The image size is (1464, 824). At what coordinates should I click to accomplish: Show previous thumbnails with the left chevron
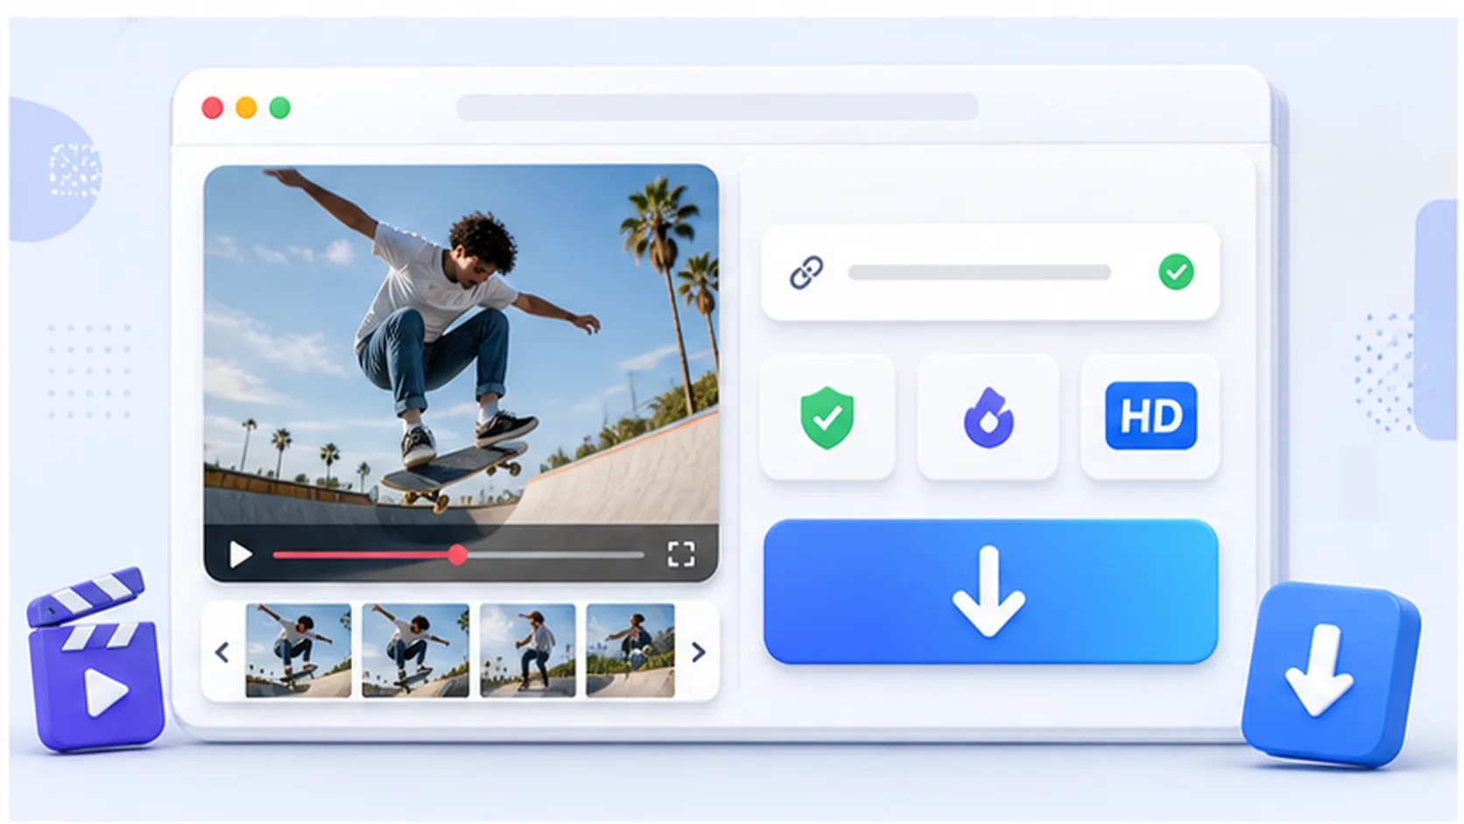[x=222, y=651]
